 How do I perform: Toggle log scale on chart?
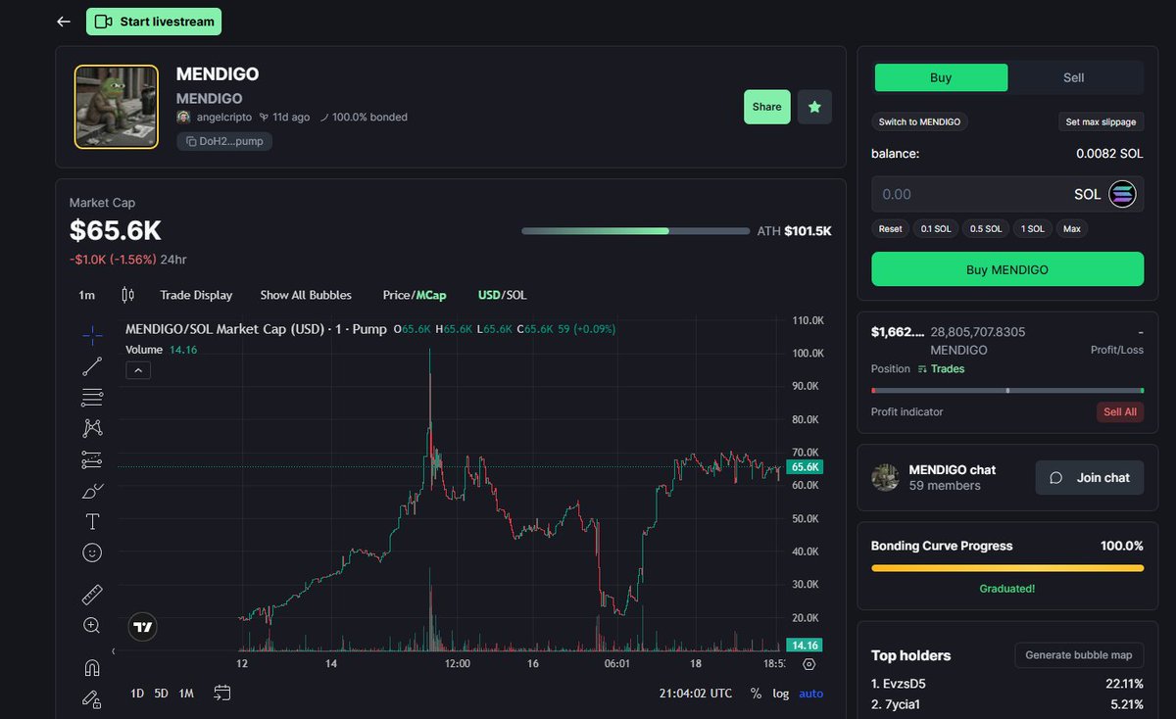click(x=781, y=694)
